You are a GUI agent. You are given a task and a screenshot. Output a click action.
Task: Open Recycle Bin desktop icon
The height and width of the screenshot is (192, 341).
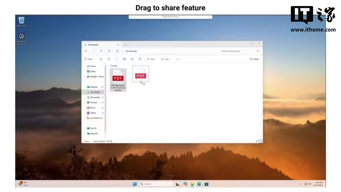click(21, 21)
